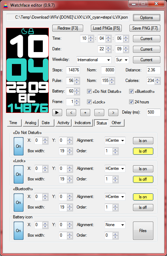
Task: Toggle the 24 hours checkbox
Action: click(x=131, y=102)
